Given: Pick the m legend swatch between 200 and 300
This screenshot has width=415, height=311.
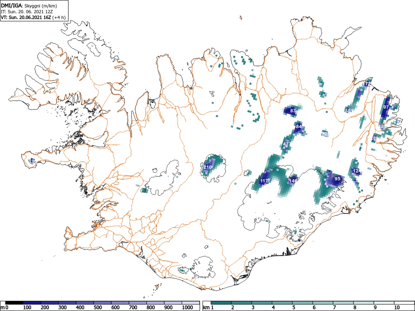Looking at the screenshot, I should [49, 303].
